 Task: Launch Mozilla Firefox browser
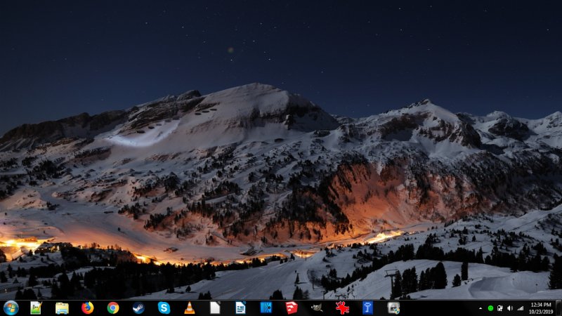[x=87, y=308]
